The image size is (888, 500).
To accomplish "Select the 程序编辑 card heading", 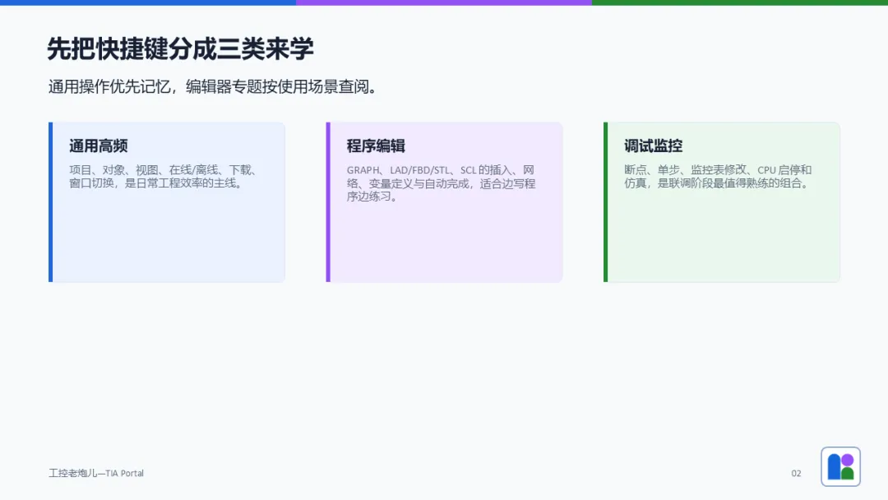I will point(376,146).
